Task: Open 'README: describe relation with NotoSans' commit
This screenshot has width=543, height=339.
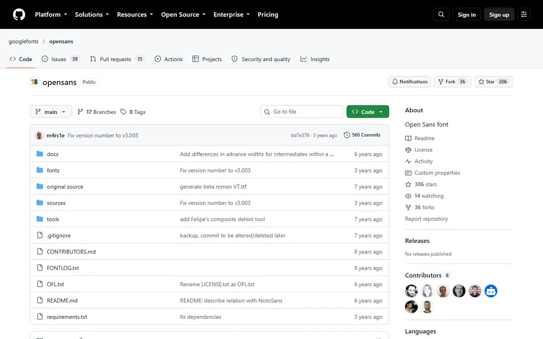Action: tap(231, 300)
